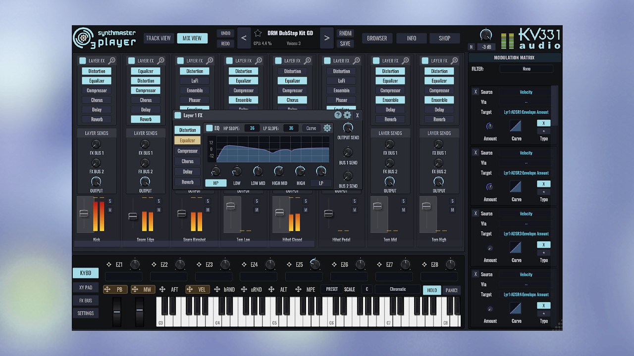Screen dimensions: 634x356
Task: Open the modulation matrix FILTER dropdown
Action: 526,69
